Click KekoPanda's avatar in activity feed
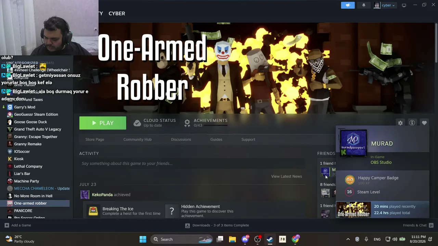 (x=85, y=195)
